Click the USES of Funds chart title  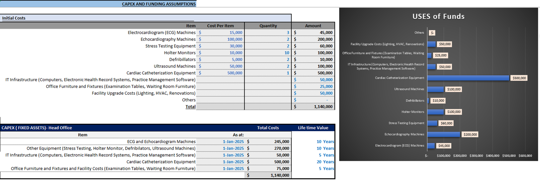click(438, 16)
